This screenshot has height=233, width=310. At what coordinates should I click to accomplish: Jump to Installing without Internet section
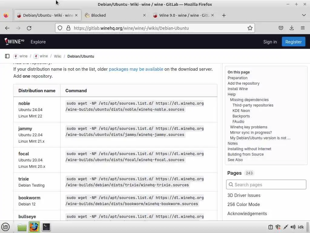point(249,149)
